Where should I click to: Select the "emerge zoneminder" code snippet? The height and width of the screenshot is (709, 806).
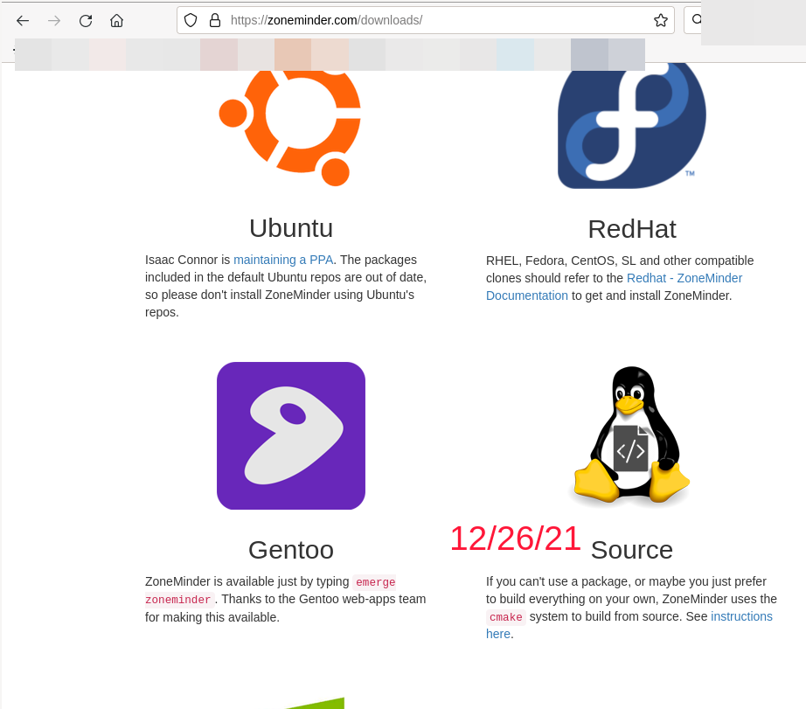tap(374, 581)
